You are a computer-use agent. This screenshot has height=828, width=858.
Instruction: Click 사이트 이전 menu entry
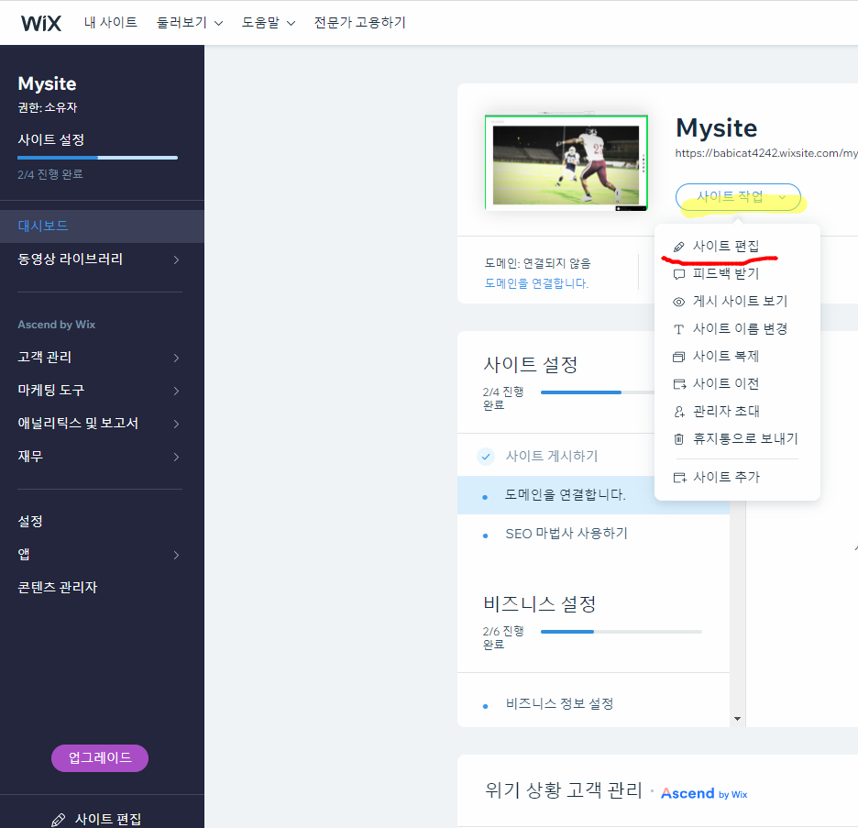(737, 384)
